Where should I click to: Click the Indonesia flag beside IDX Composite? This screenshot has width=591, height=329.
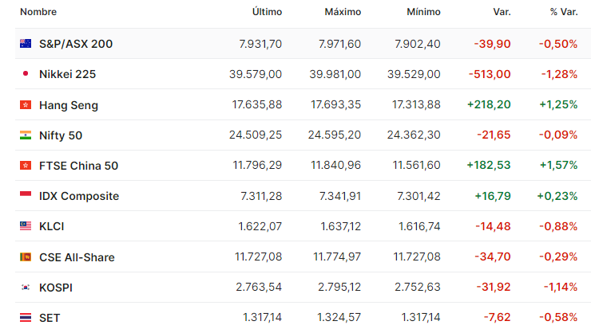[x=26, y=196]
